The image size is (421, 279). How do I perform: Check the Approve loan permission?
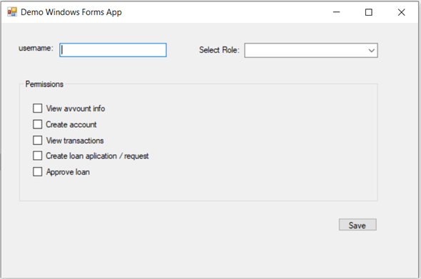click(x=38, y=171)
